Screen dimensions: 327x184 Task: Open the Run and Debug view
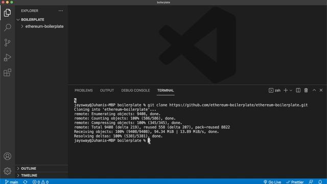[x=7, y=58]
